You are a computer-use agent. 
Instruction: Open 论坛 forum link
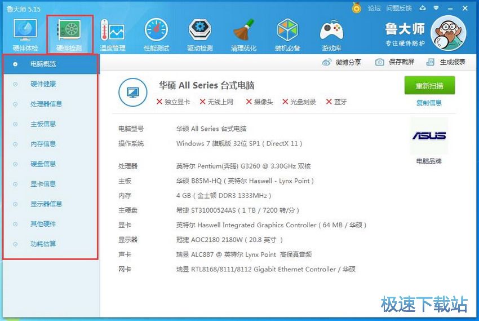coord(374,8)
